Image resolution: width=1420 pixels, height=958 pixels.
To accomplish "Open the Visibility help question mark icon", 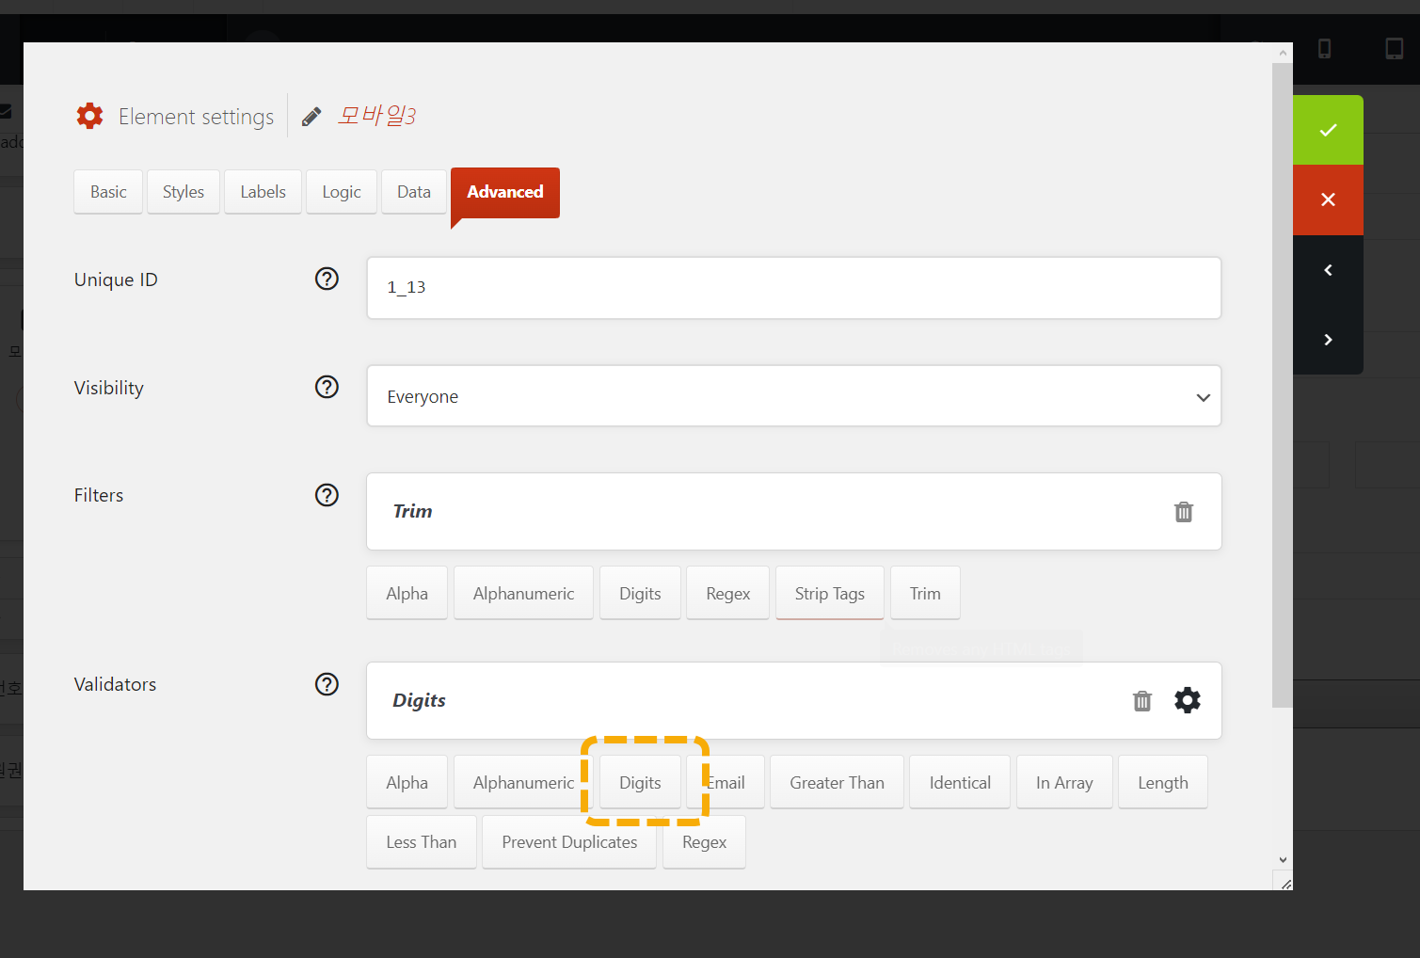I will (x=327, y=387).
